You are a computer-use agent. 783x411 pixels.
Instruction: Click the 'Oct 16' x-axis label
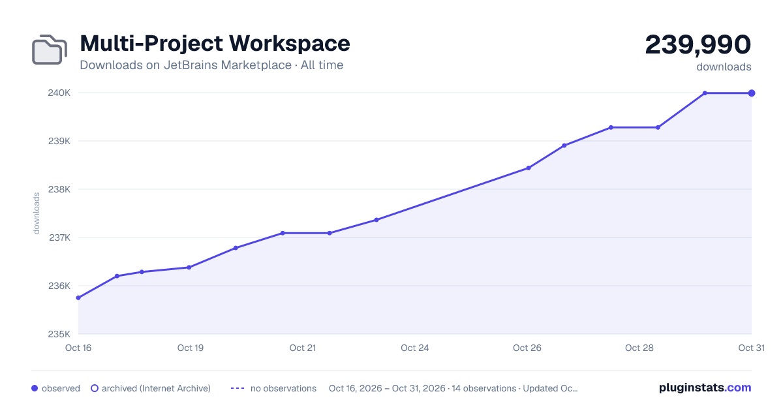pyautogui.click(x=78, y=348)
